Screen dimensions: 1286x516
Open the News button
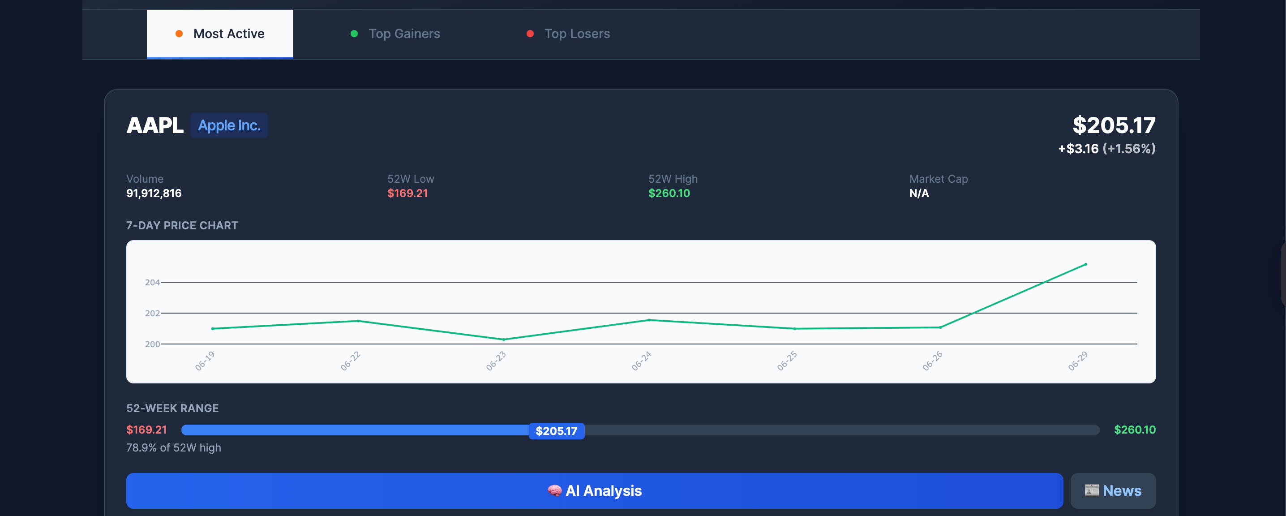pyautogui.click(x=1113, y=490)
